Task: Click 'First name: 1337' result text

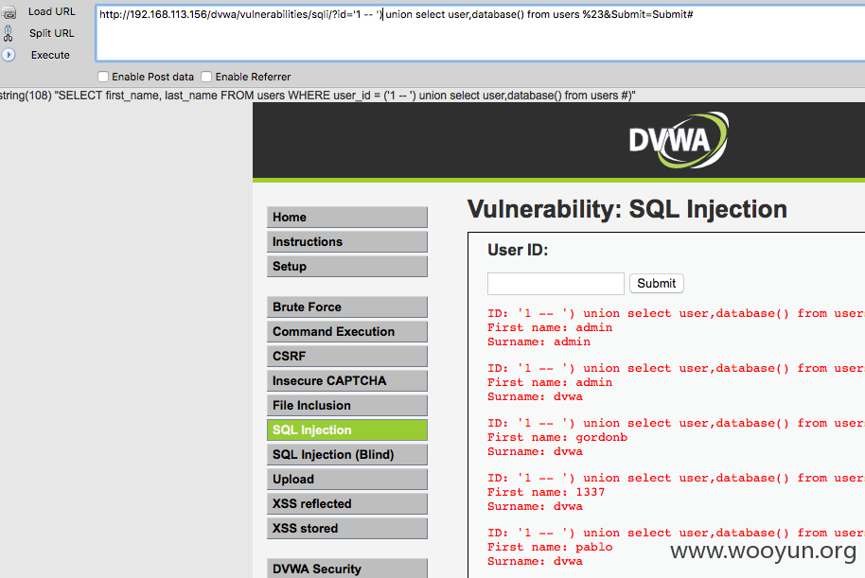Action: click(546, 492)
